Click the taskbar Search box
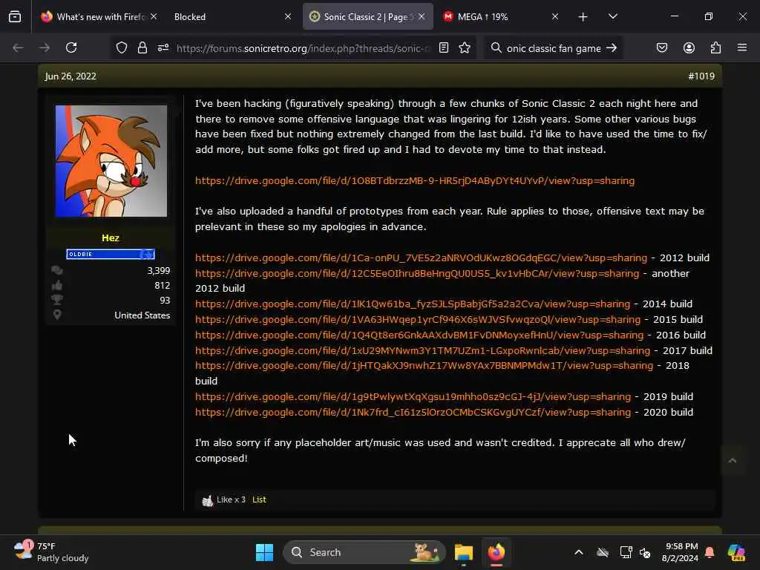This screenshot has width=760, height=570. pyautogui.click(x=364, y=552)
